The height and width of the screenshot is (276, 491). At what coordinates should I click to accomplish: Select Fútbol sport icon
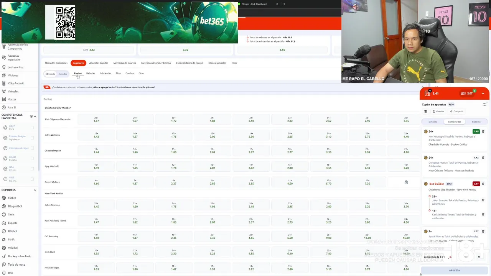[4, 198]
